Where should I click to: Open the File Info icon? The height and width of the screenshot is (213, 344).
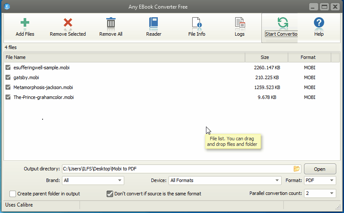click(x=197, y=22)
